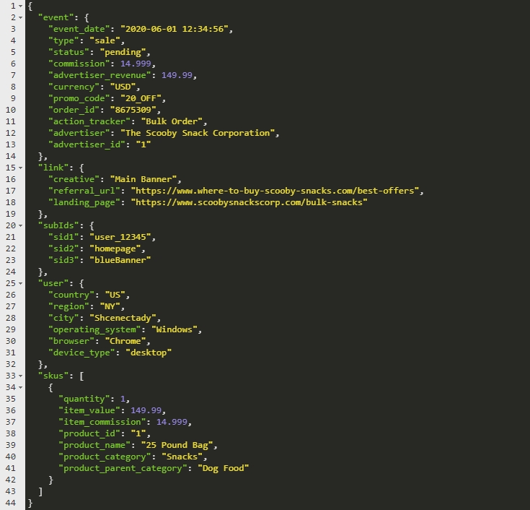Click the "20_OFF" promo code value
Viewport: 530px width, 510px height.
141,98
